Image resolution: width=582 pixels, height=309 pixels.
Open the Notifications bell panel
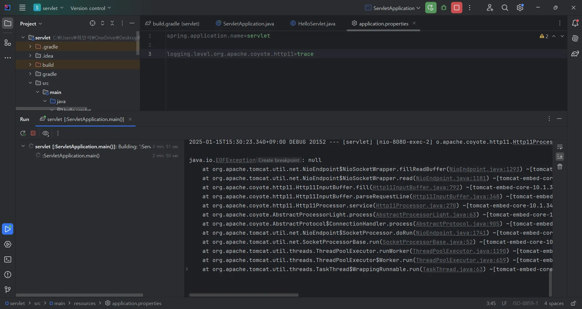pos(575,23)
